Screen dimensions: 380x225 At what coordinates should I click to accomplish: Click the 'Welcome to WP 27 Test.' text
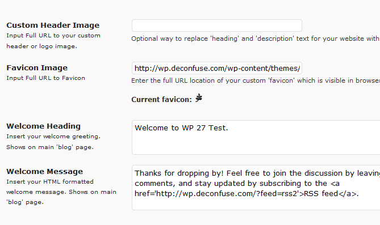(181, 128)
